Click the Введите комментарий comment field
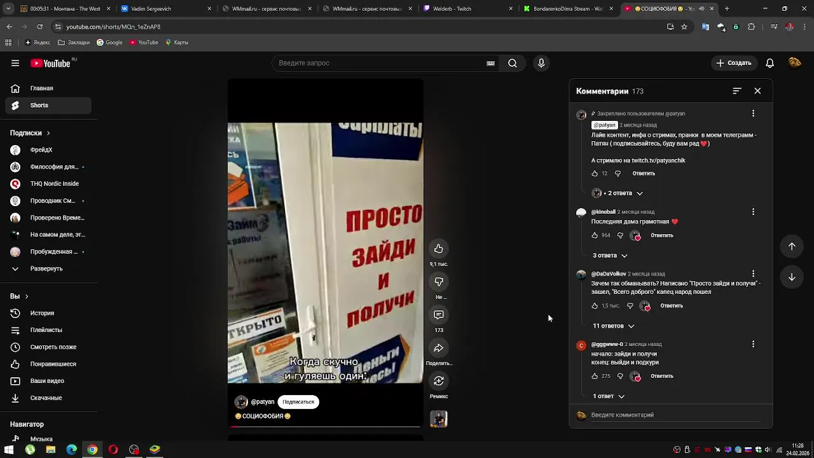 [x=677, y=415]
